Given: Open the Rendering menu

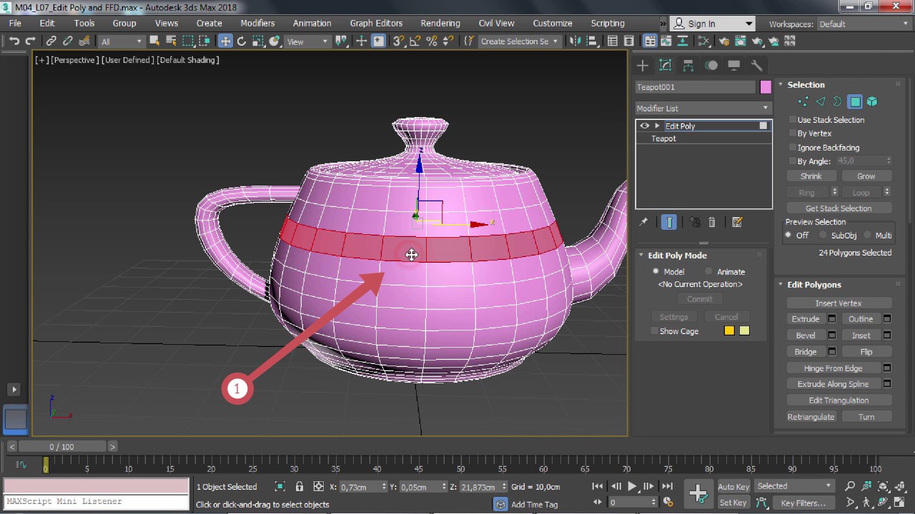Looking at the screenshot, I should (440, 24).
